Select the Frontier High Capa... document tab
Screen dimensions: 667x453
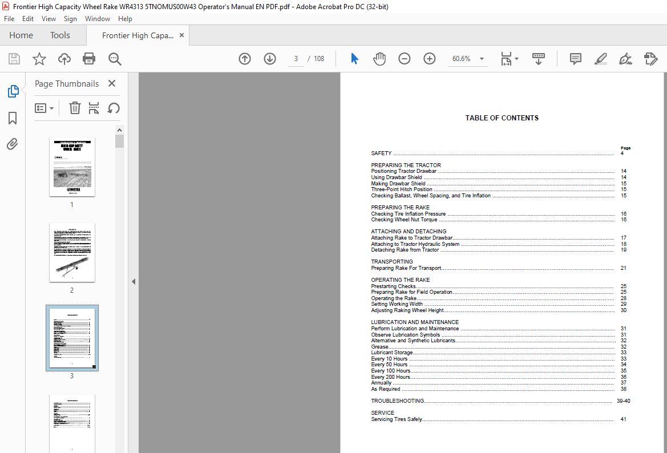click(138, 36)
